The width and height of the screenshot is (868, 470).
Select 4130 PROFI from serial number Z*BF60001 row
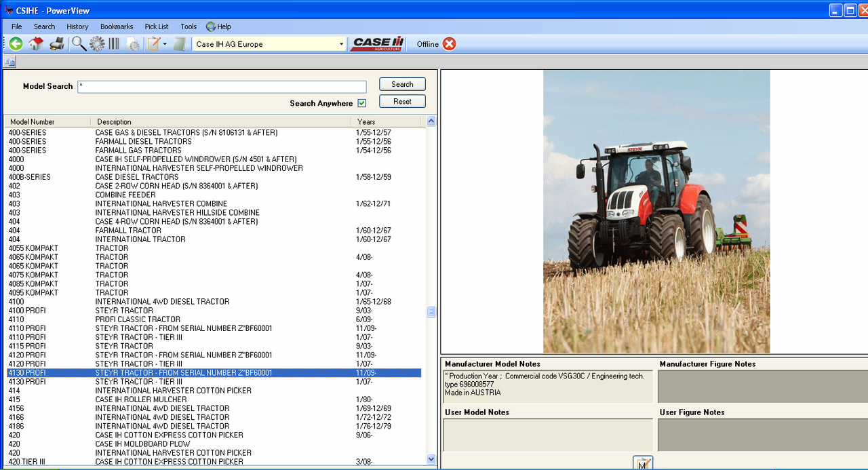click(x=213, y=373)
